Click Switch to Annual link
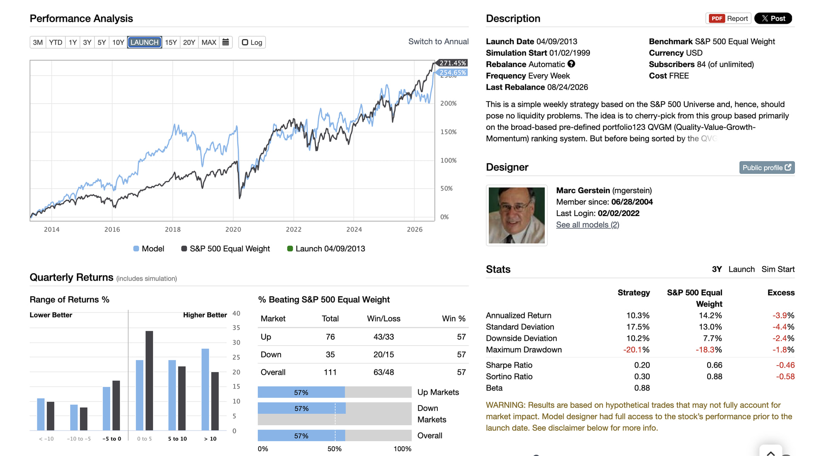816x456 pixels. (x=438, y=42)
